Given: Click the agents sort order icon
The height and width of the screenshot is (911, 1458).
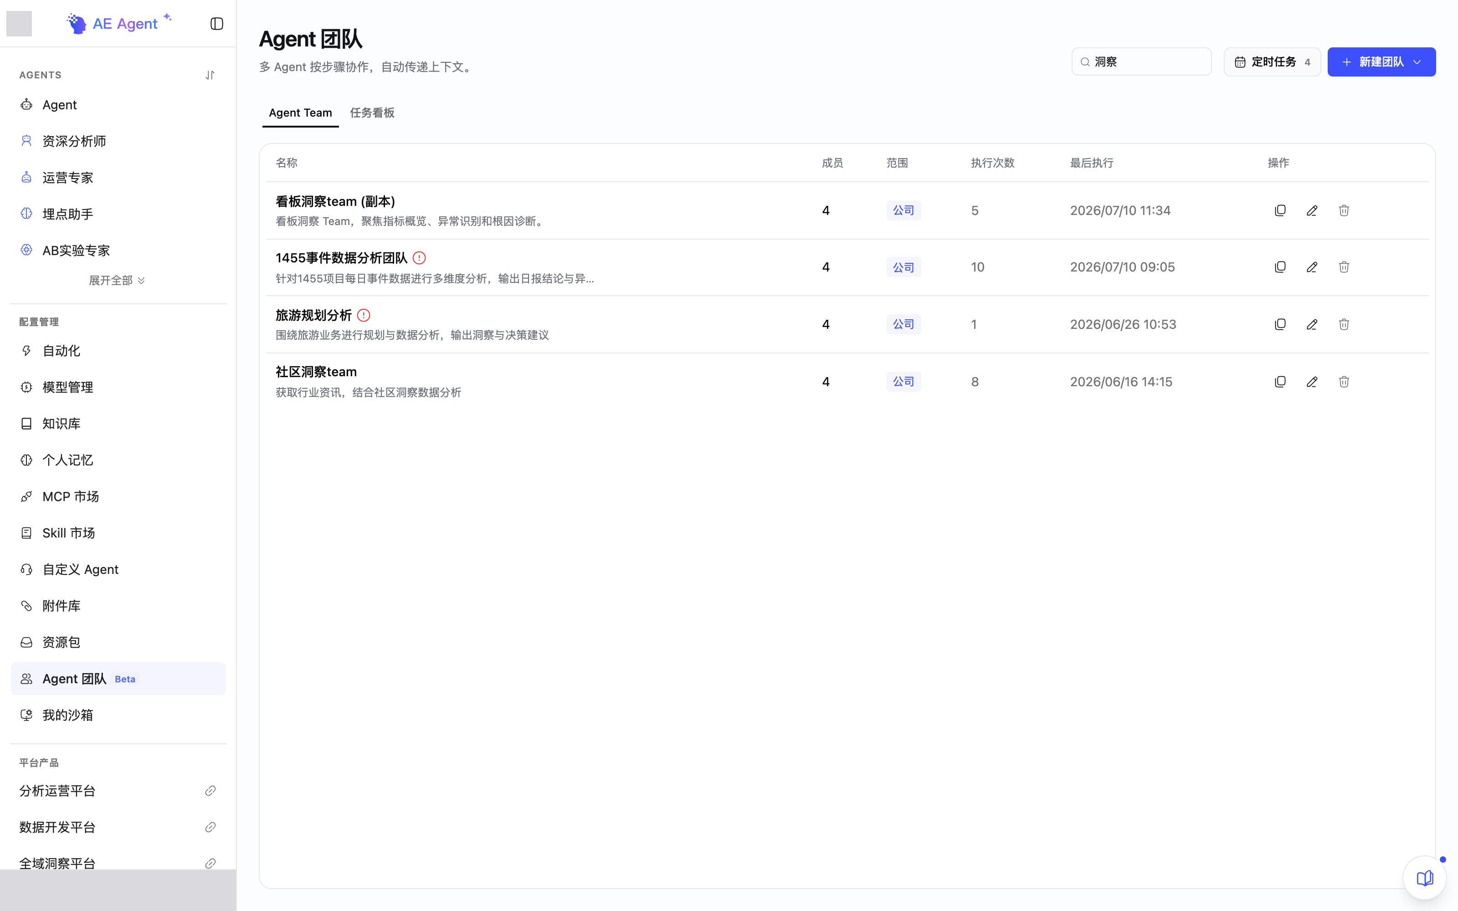Looking at the screenshot, I should pyautogui.click(x=210, y=75).
